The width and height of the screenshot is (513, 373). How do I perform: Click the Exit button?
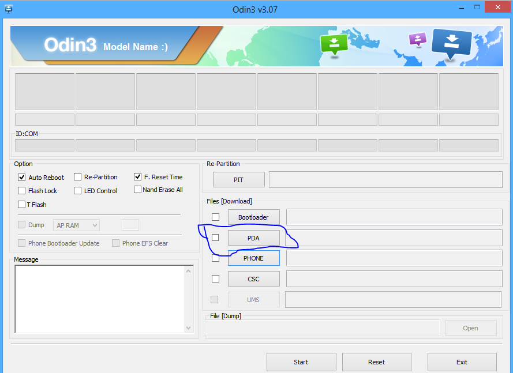[x=462, y=362]
